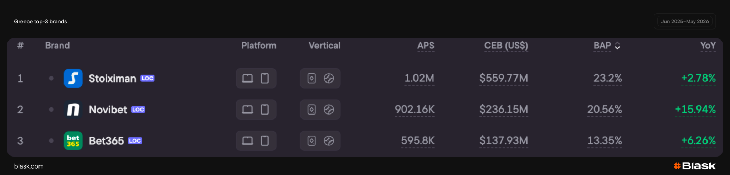Toggle the status dot next to Novibet

(x=51, y=110)
